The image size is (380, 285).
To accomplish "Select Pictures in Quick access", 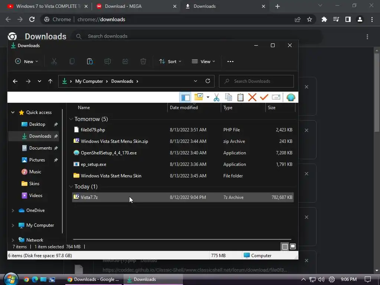I will (37, 160).
